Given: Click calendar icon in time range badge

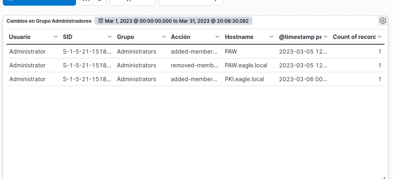Looking at the screenshot, I should [101, 21].
